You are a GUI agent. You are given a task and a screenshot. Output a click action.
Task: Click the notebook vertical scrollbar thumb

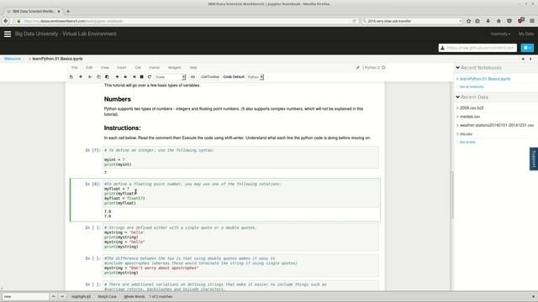(x=452, y=194)
